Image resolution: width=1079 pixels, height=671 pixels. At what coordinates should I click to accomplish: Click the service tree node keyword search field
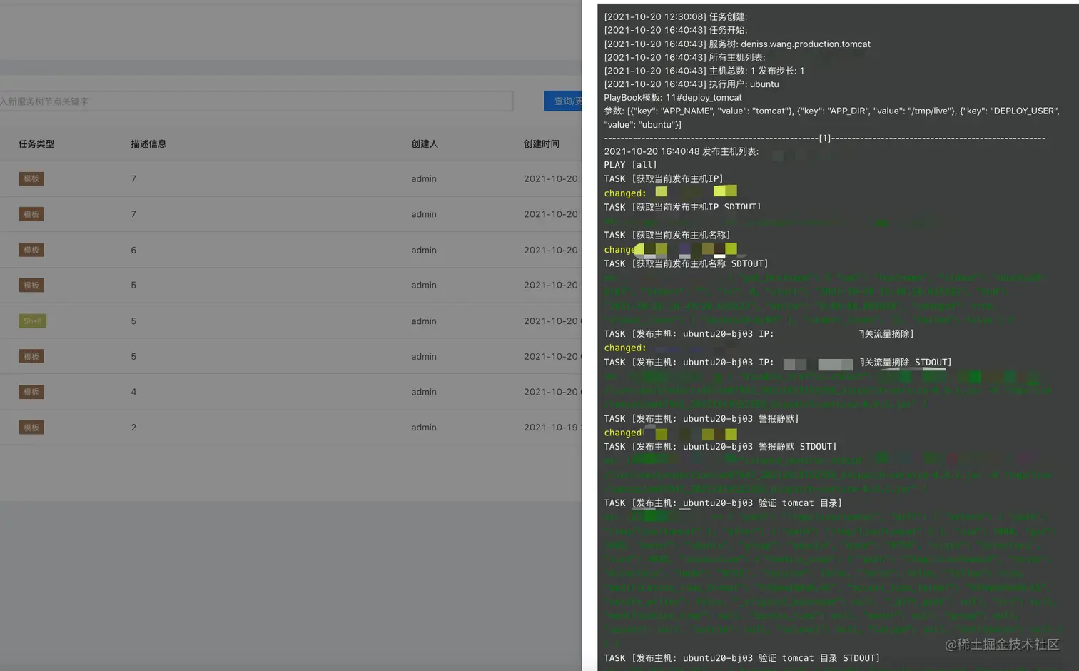[x=255, y=101]
